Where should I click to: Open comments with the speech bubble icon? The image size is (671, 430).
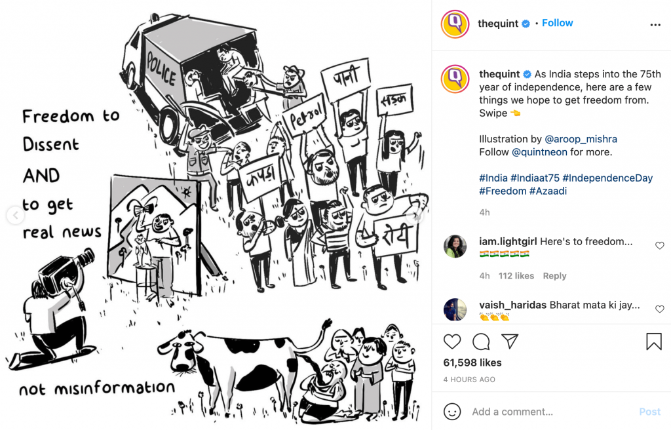481,342
